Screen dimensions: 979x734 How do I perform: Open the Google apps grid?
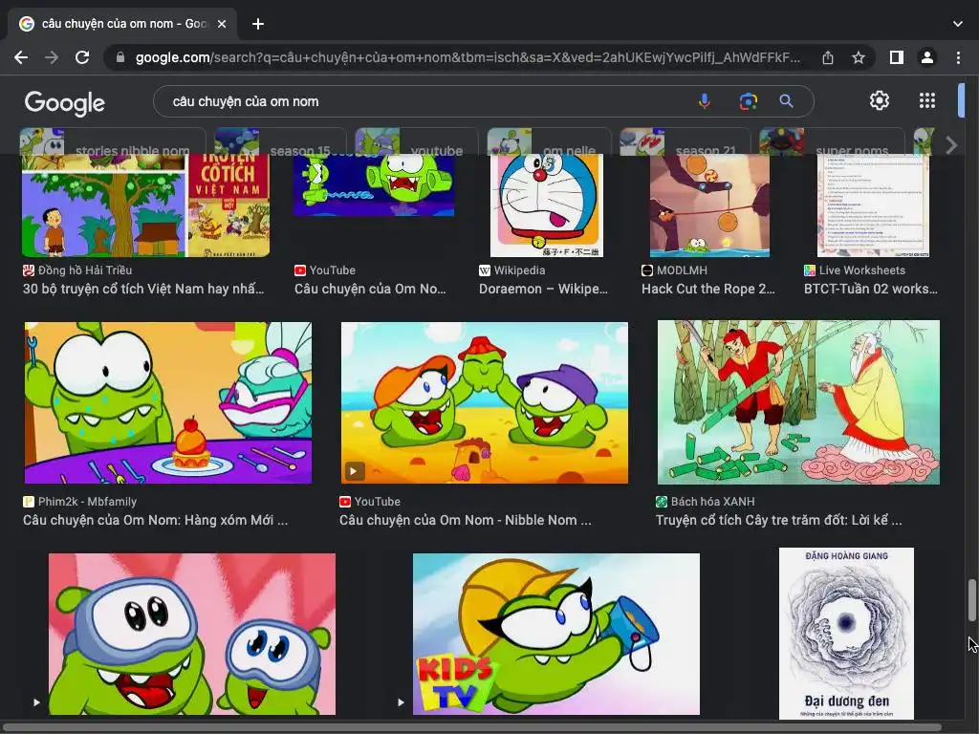coord(927,100)
